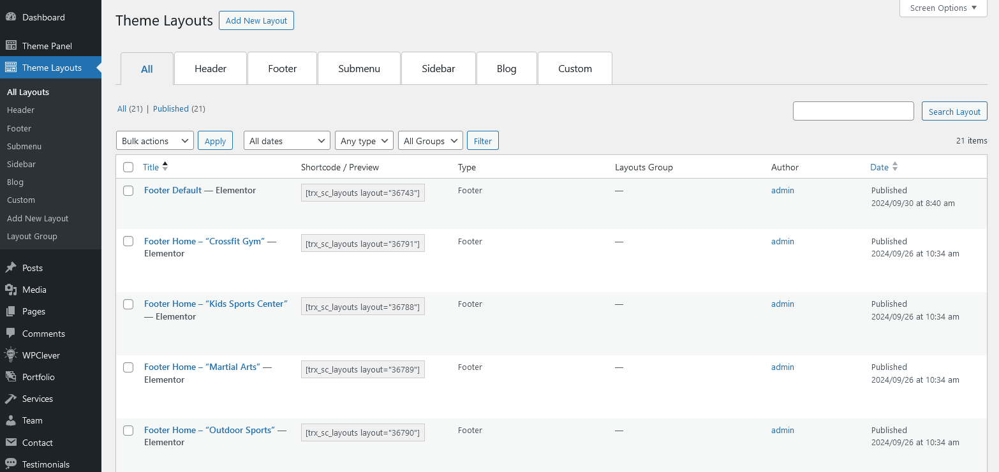Image resolution: width=999 pixels, height=472 pixels.
Task: Open the All Layouts submenu item
Action: 28,92
